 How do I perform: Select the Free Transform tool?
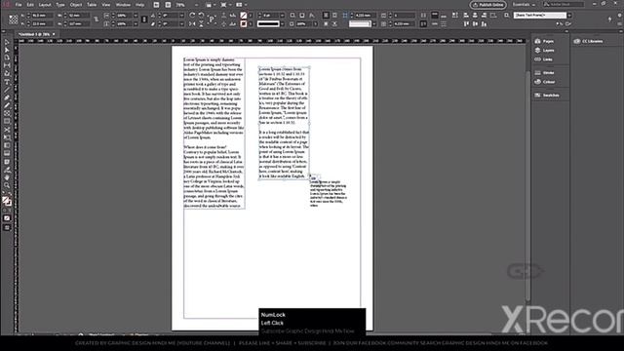pos(7,137)
